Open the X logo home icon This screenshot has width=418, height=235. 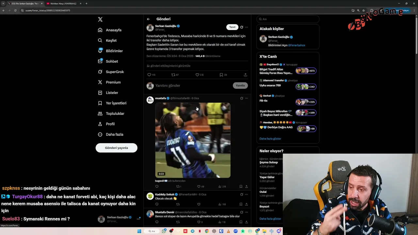[100, 19]
